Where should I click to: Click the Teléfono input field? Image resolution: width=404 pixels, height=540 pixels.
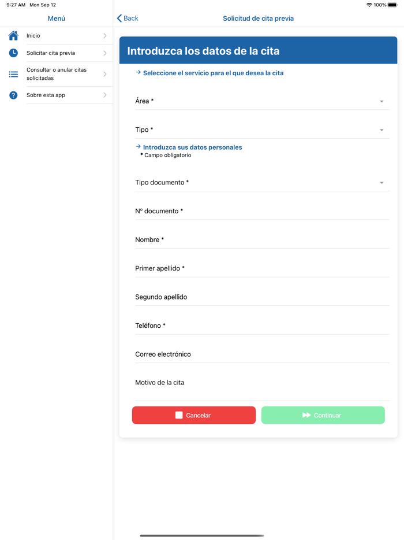(261, 326)
